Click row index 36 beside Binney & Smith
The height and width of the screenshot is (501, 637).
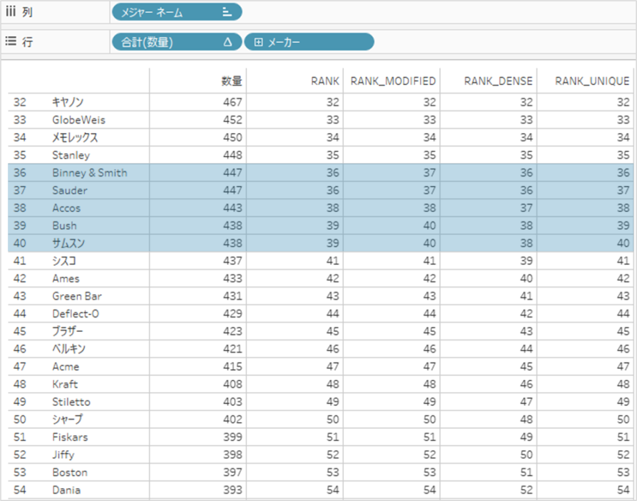point(19,173)
